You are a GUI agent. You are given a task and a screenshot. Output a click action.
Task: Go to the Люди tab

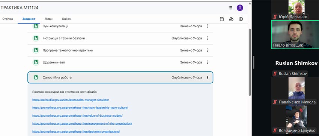(x=48, y=19)
